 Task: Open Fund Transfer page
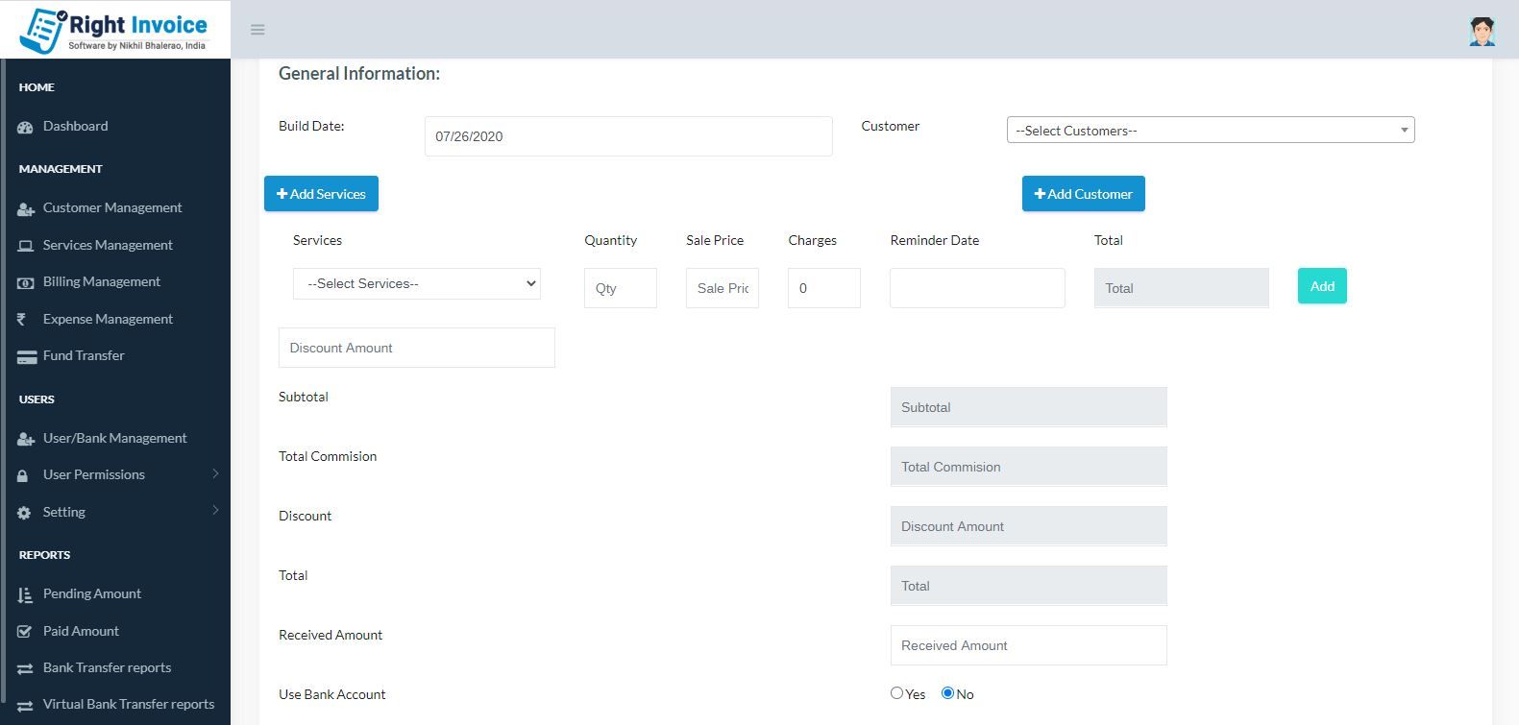point(84,355)
